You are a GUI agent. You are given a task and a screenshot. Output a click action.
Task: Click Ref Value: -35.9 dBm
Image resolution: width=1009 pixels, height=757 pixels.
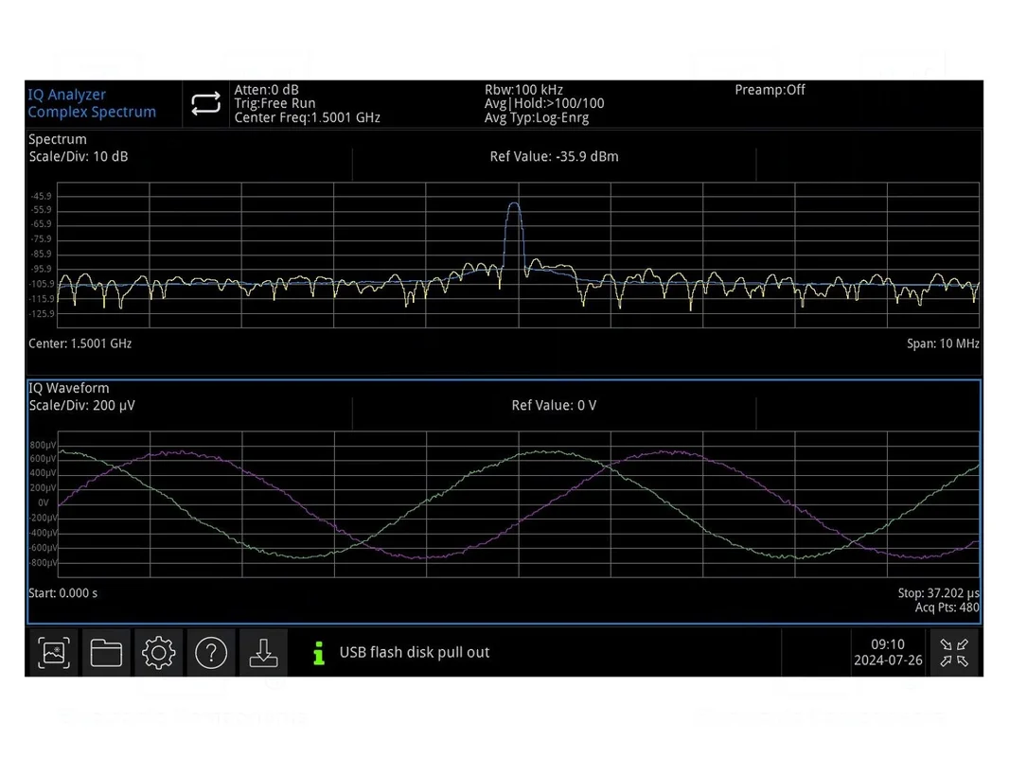coord(554,157)
